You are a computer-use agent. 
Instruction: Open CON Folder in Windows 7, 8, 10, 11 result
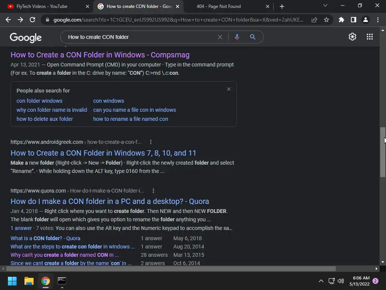pyautogui.click(x=103, y=153)
